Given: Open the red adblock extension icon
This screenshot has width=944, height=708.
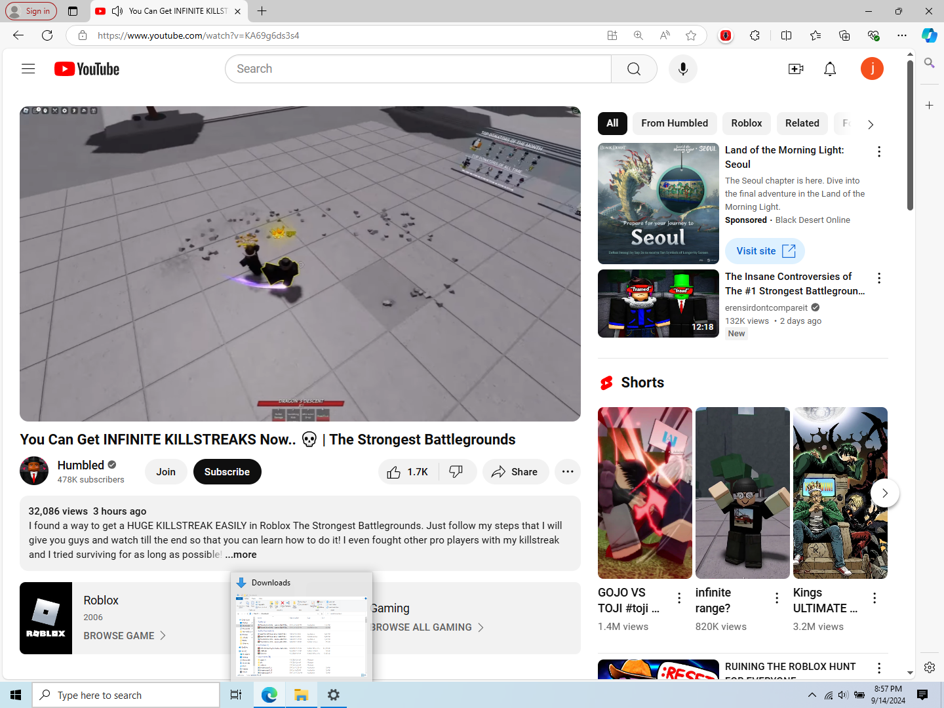Looking at the screenshot, I should (x=726, y=35).
